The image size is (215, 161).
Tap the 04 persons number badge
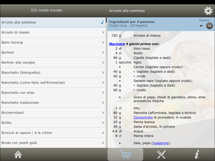[209, 26]
